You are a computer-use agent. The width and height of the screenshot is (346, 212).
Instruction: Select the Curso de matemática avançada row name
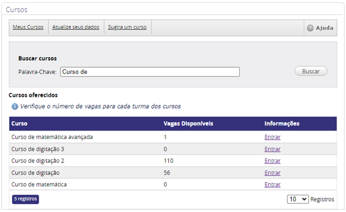point(52,137)
